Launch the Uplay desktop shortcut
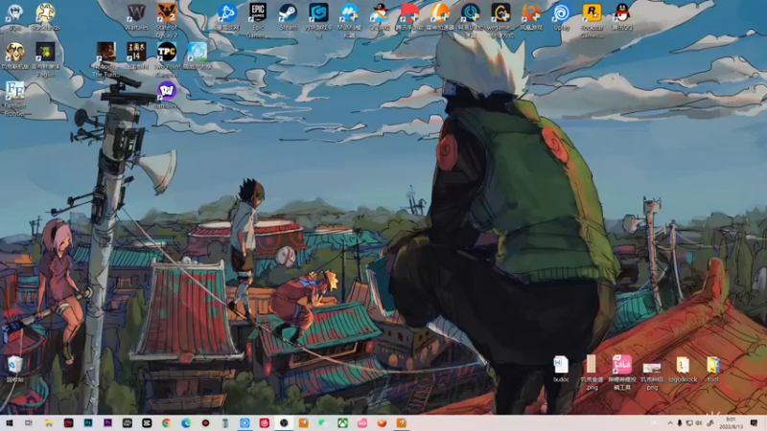The height and width of the screenshot is (431, 767). [x=561, y=16]
